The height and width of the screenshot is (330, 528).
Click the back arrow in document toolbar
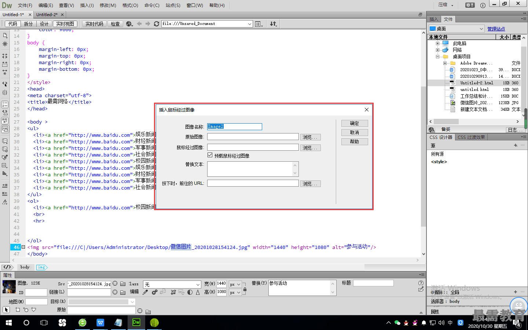(139, 24)
